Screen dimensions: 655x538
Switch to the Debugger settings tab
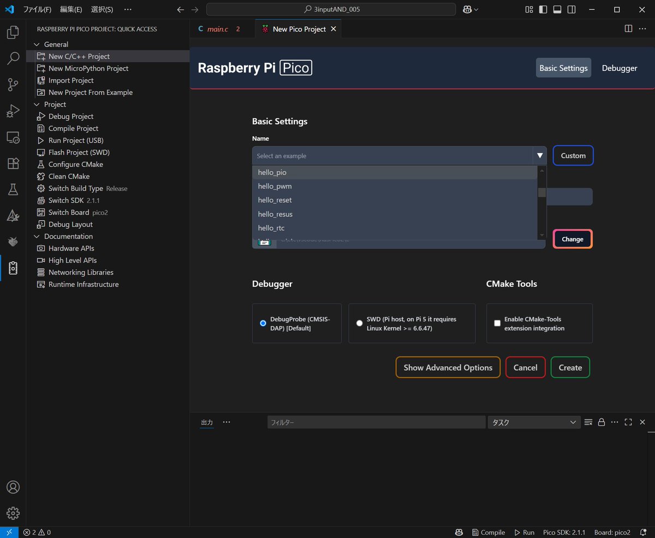tap(619, 68)
